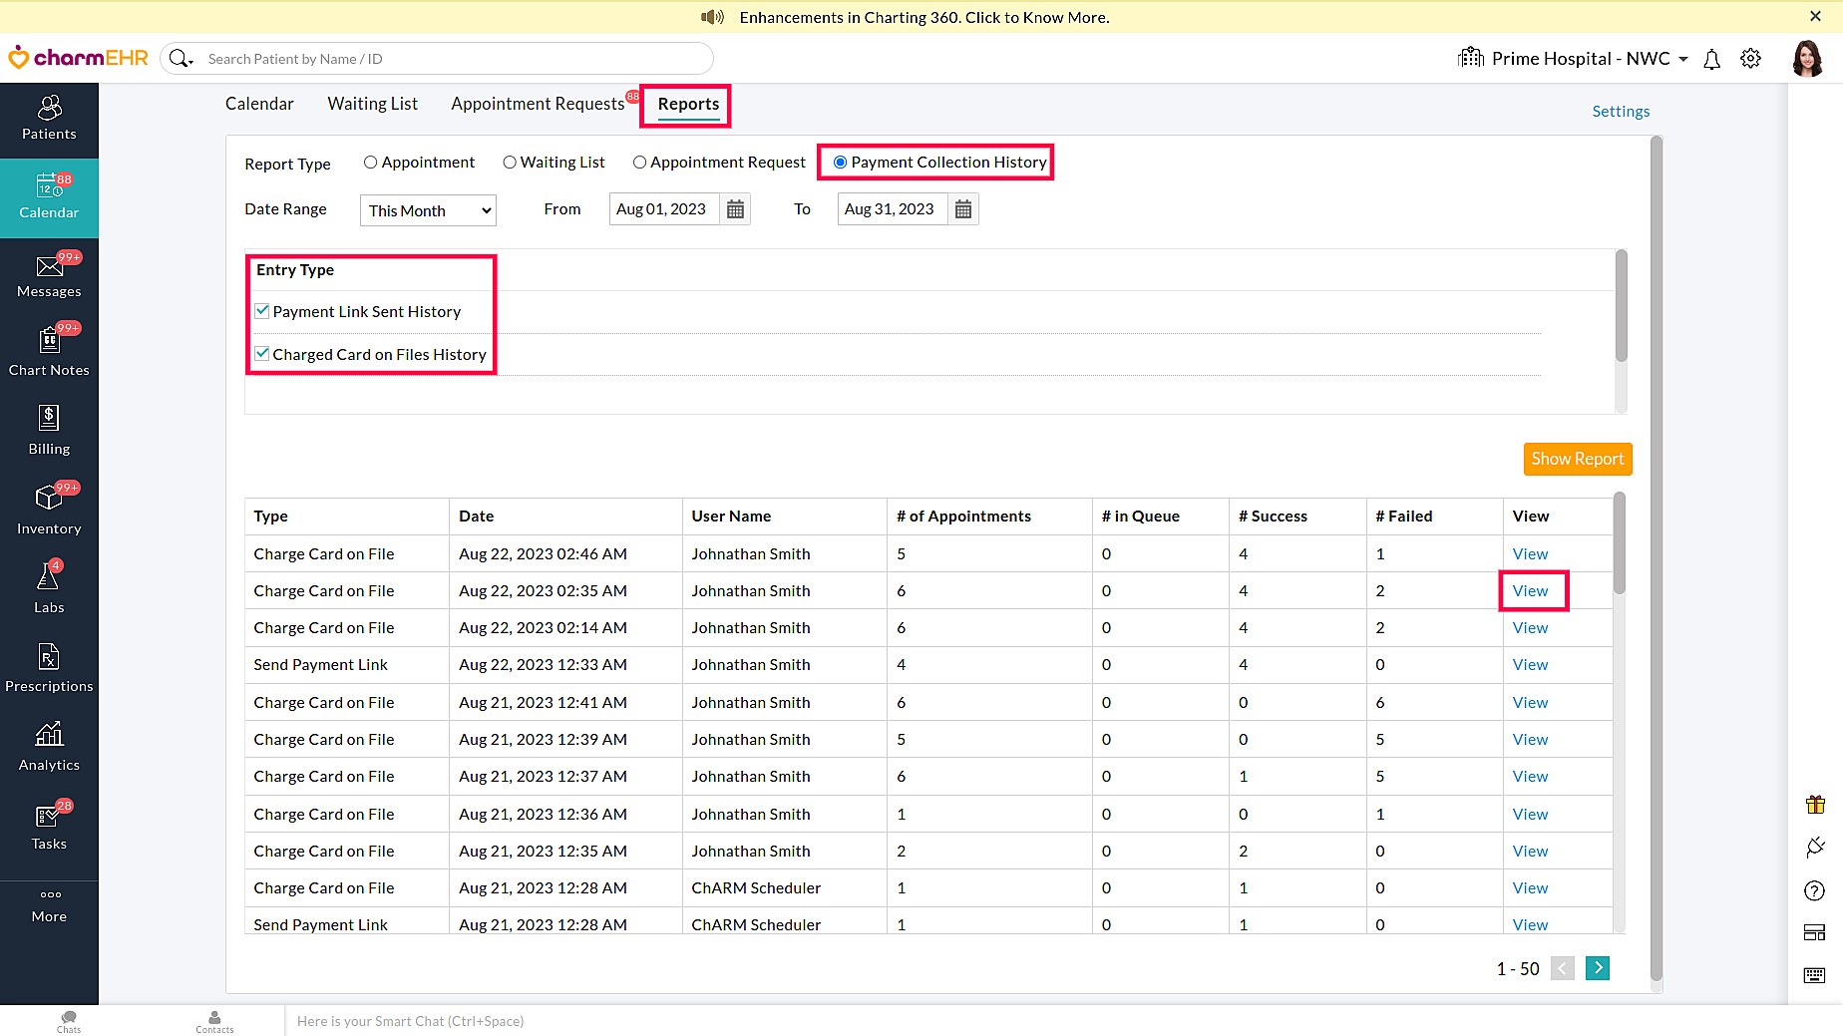Select Chart Notes in the sidebar
Viewport: 1843px width, 1036px height.
click(x=49, y=351)
